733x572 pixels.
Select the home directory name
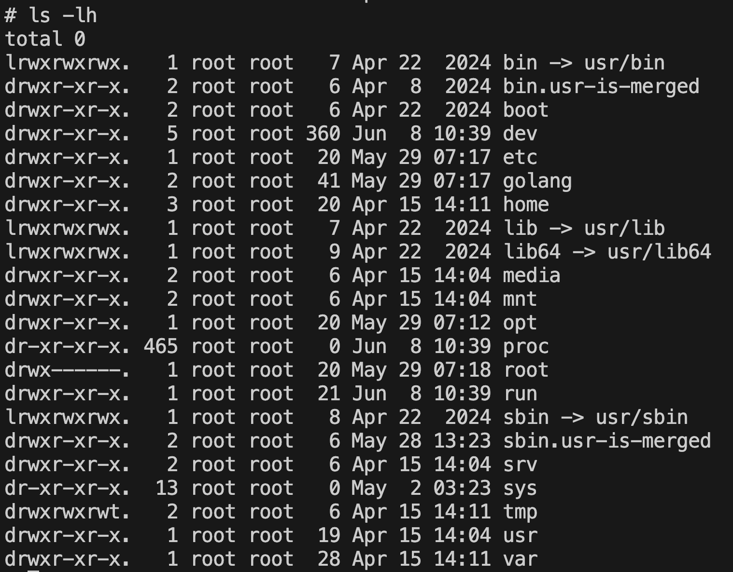(x=526, y=204)
